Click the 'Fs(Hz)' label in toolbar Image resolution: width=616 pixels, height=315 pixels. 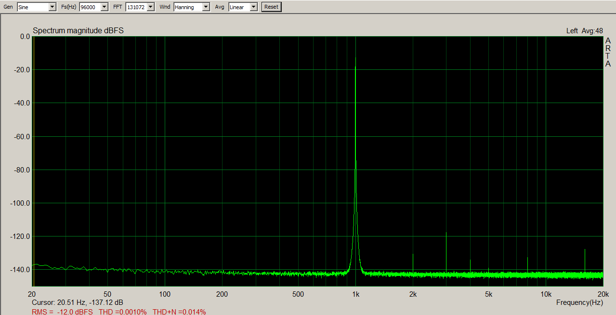pos(69,7)
